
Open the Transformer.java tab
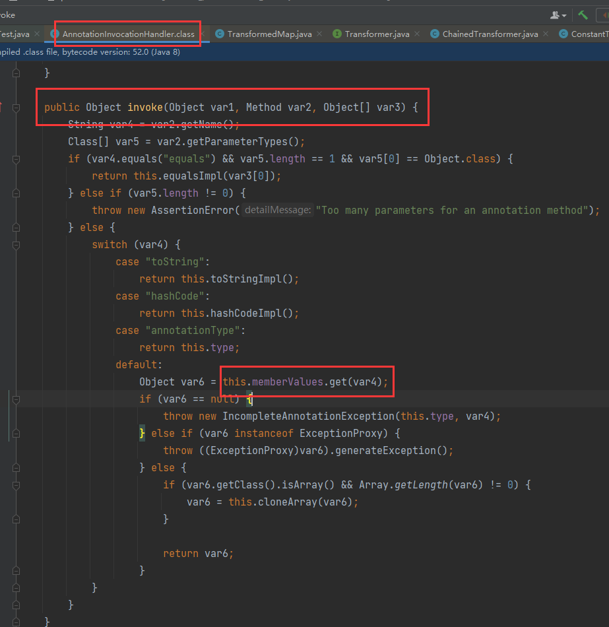click(377, 34)
